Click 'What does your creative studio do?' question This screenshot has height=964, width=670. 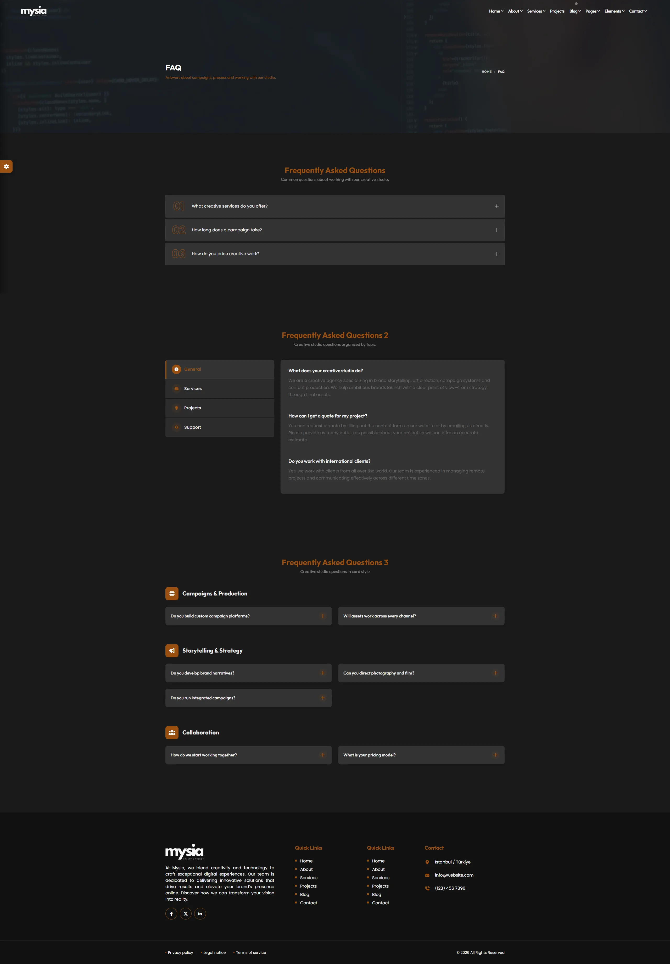[x=325, y=371]
